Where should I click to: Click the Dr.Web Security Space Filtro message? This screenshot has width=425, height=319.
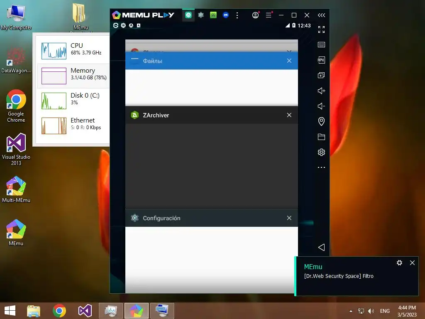pos(339,276)
